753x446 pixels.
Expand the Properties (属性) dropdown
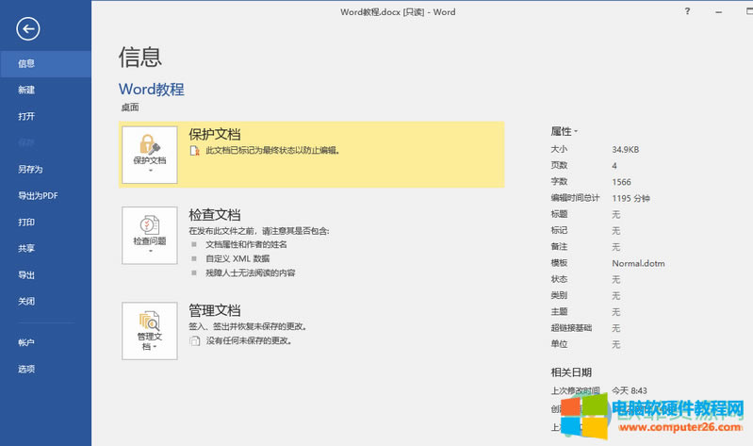click(564, 131)
